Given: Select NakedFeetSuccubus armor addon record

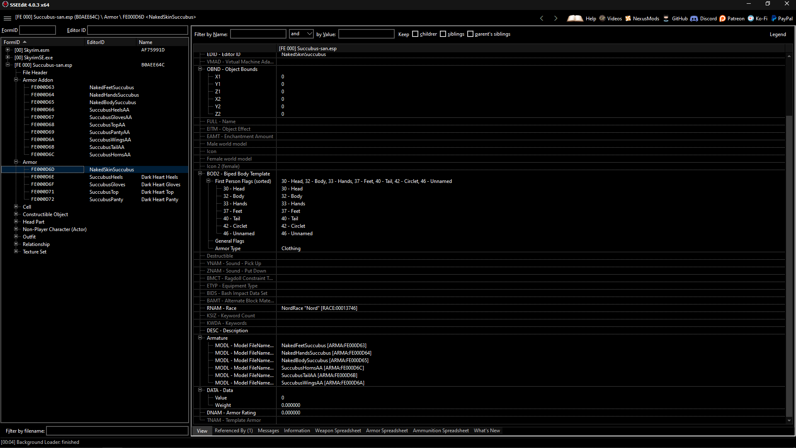Looking at the screenshot, I should point(112,88).
